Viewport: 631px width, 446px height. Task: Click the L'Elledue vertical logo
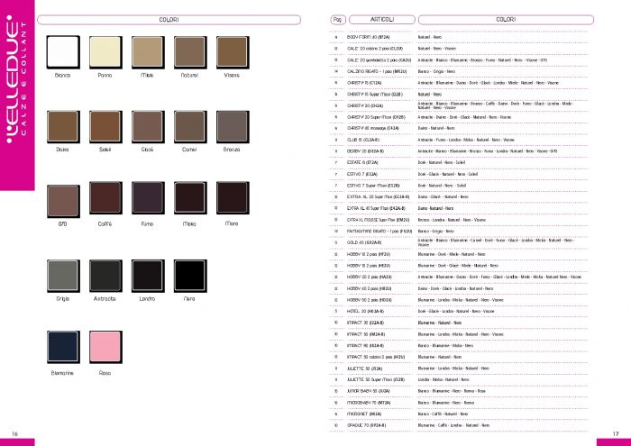(17, 79)
